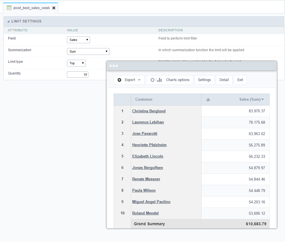This screenshot has height=242, width=285.
Task: Click the sales value 83,970.37
Action: (257, 111)
